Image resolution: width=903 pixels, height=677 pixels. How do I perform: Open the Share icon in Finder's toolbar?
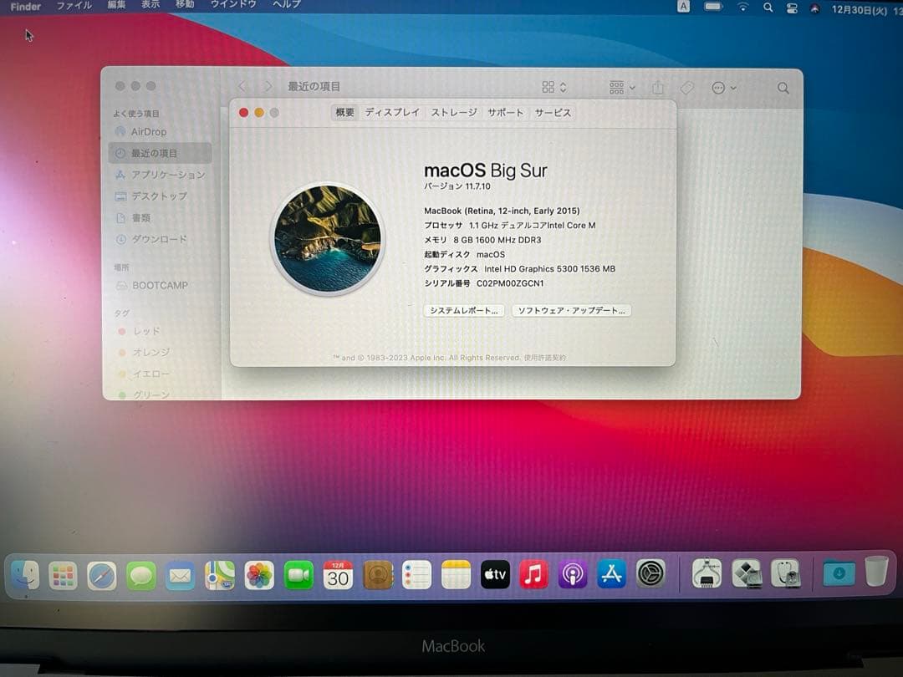coord(658,87)
